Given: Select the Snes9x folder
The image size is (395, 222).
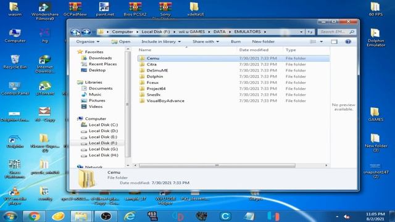Looking at the screenshot, I should (x=154, y=94).
